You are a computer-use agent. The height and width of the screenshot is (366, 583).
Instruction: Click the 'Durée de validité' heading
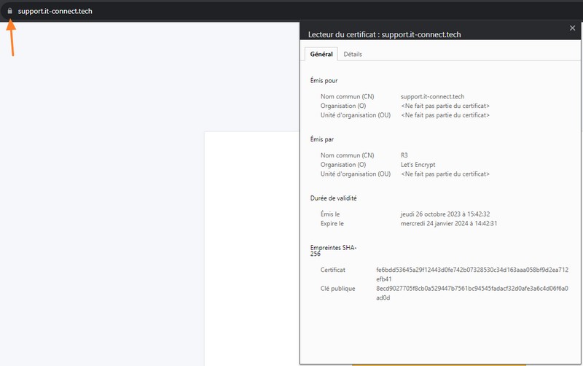click(333, 198)
